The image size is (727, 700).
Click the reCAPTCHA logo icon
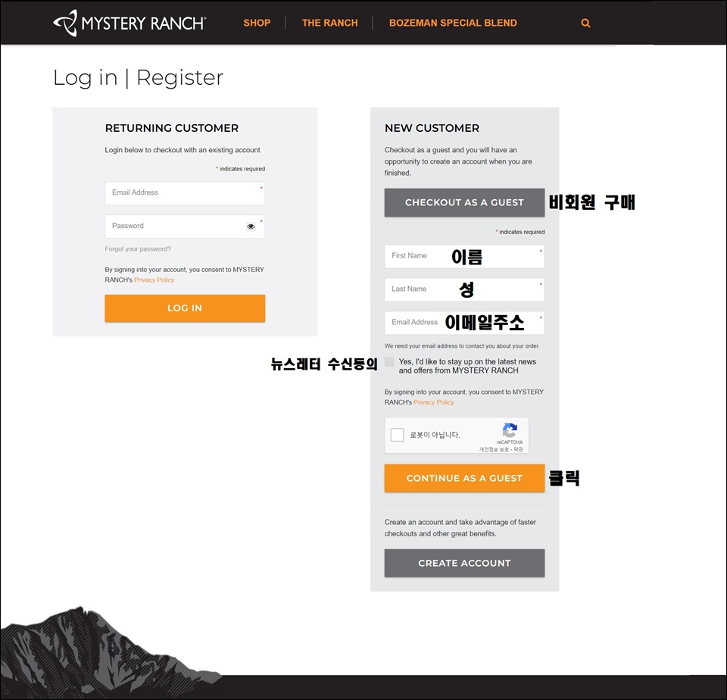tap(510, 430)
